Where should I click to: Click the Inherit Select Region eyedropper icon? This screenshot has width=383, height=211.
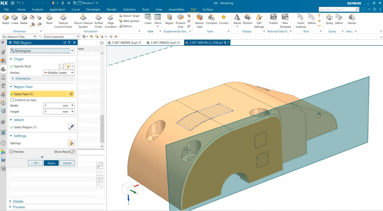pos(71,127)
